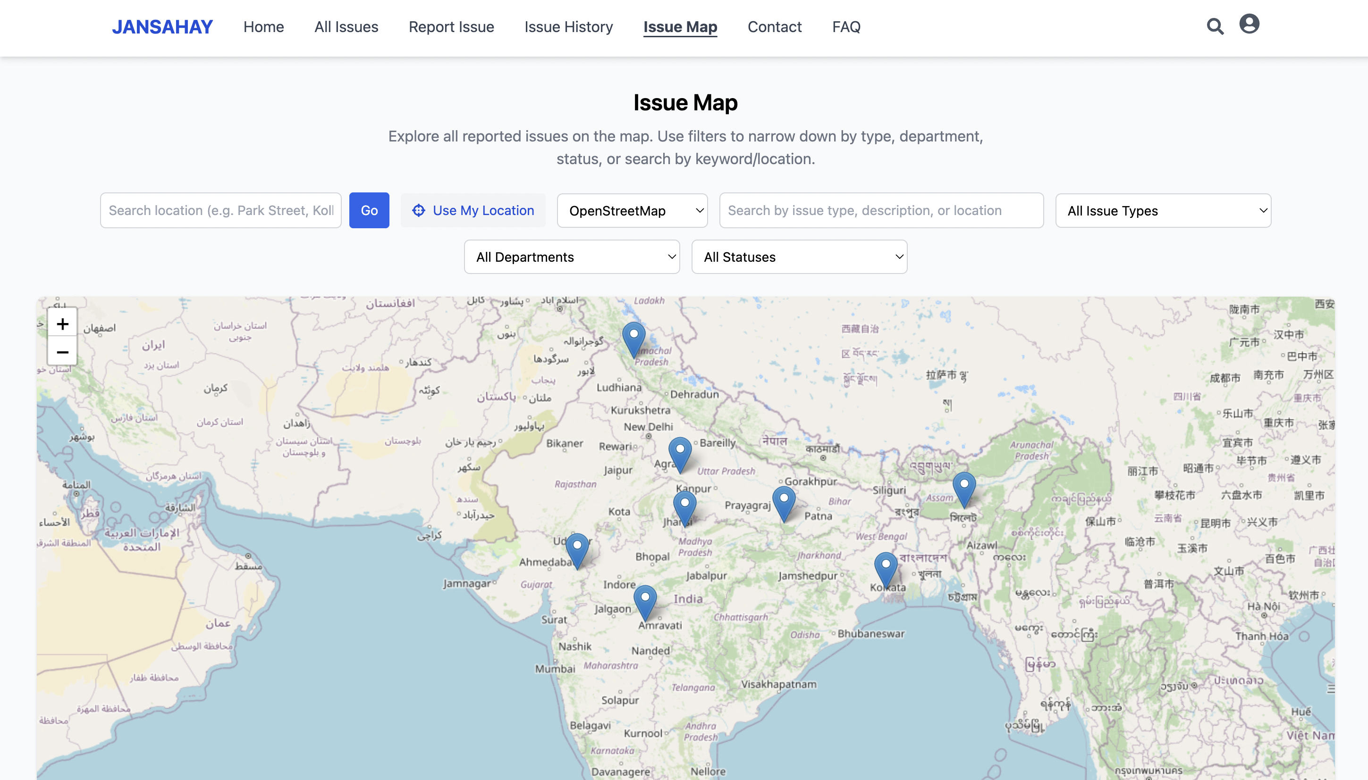
Task: Click the JANSAHAY logo link
Action: tap(162, 27)
